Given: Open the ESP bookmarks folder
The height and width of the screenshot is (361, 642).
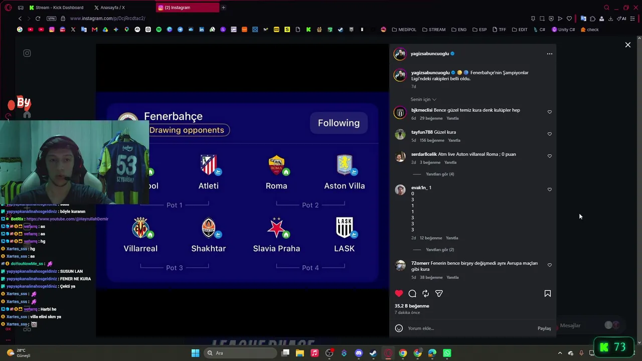Looking at the screenshot, I should 479,30.
